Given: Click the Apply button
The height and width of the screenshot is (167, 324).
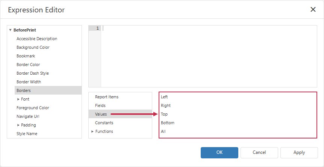Looking at the screenshot, I should (299, 152).
